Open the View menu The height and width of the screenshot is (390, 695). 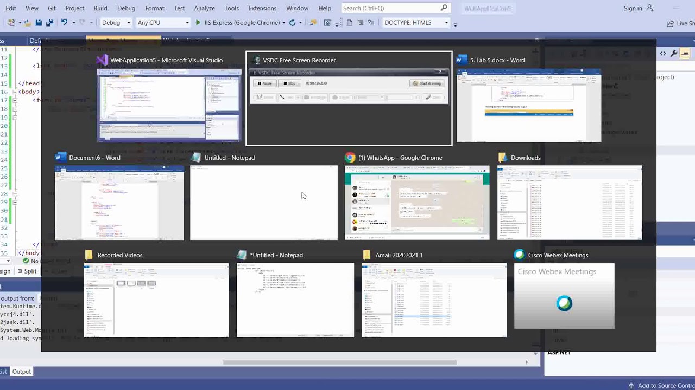coord(32,8)
